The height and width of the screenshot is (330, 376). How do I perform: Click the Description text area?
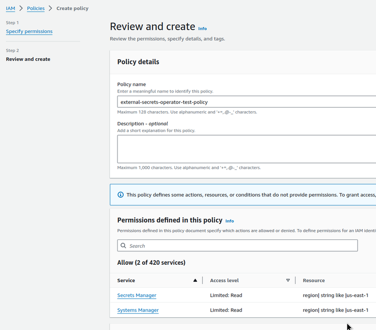pyautogui.click(x=246, y=149)
